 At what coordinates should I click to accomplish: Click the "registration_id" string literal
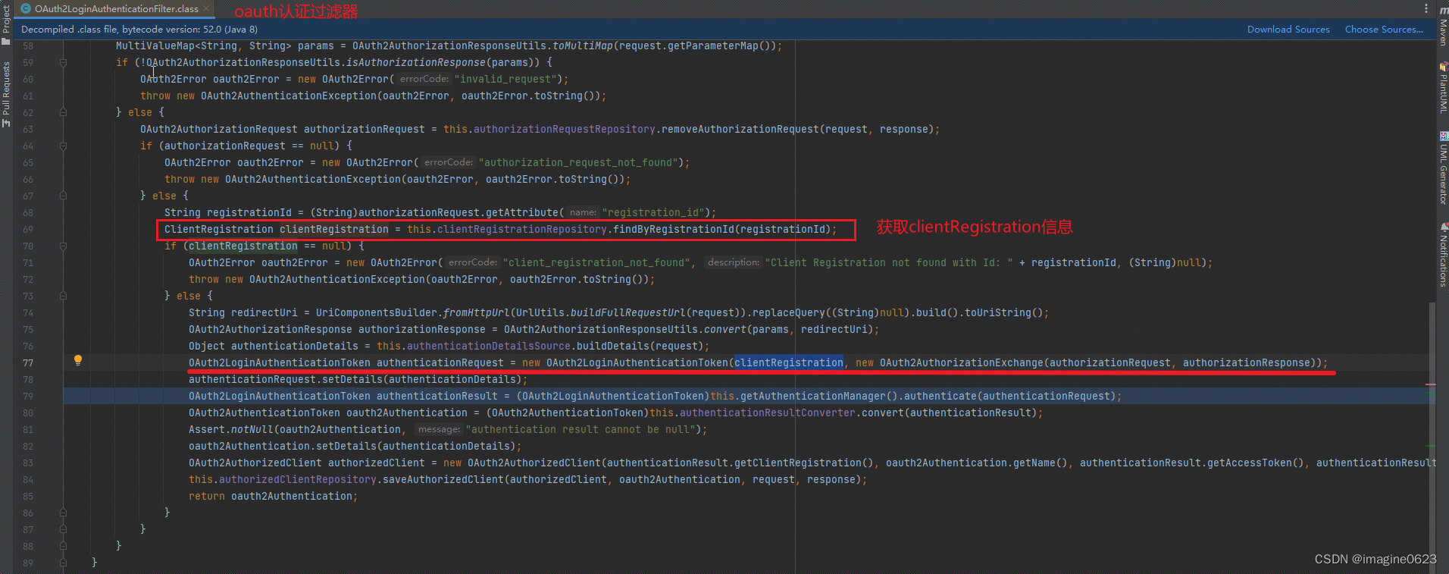click(x=653, y=212)
